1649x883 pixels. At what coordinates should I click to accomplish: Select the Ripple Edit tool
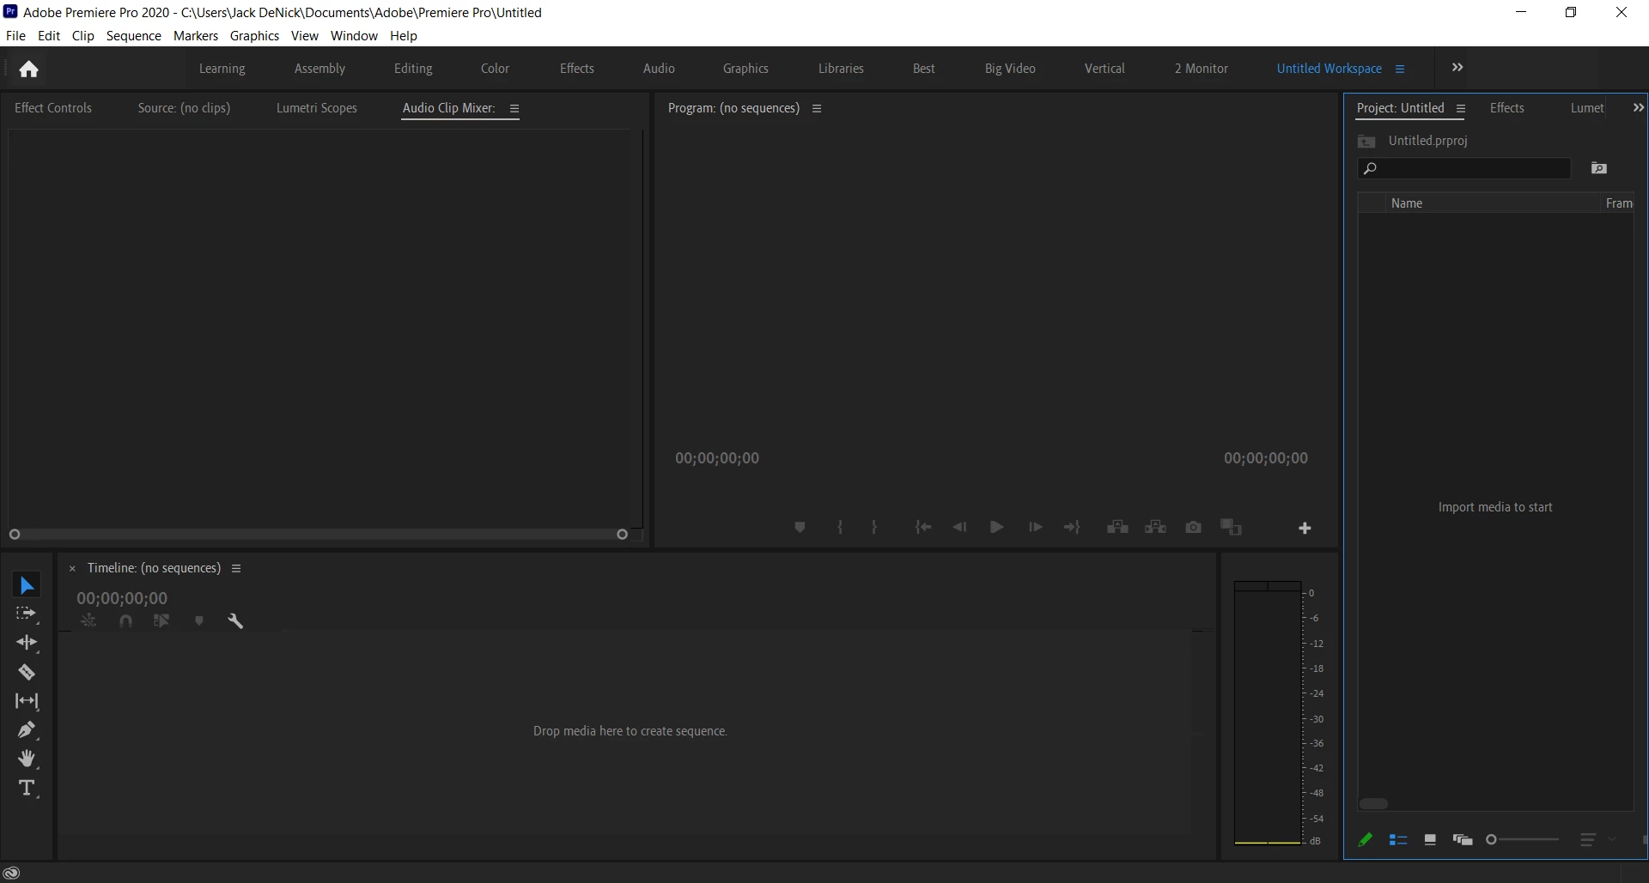coord(27,643)
